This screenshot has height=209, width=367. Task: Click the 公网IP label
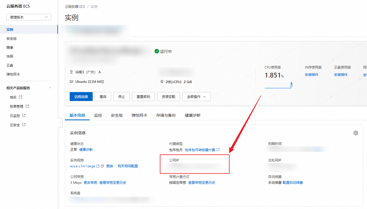coord(174,160)
